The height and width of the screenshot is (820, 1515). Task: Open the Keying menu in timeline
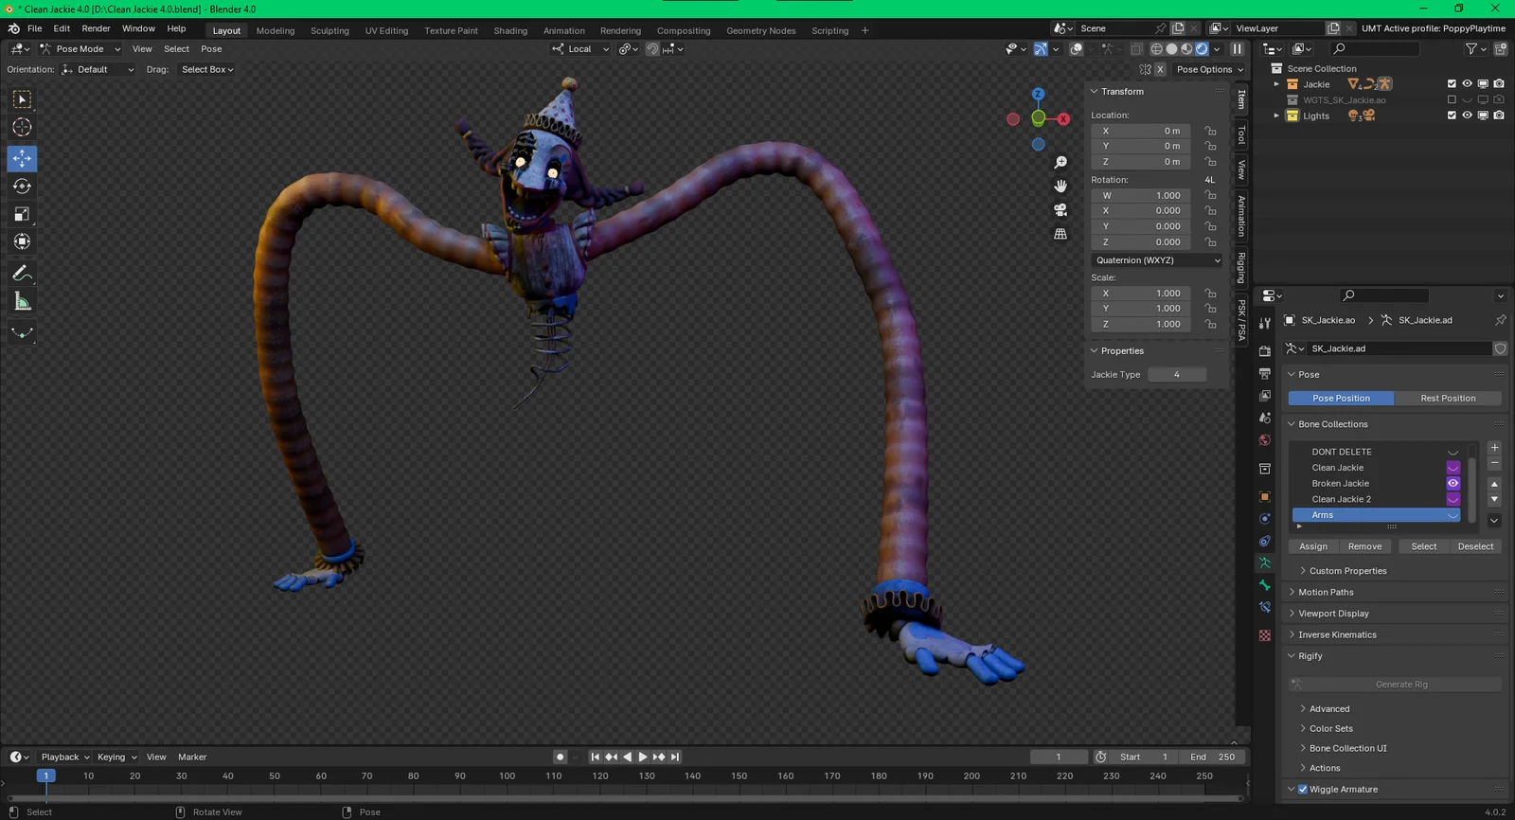(116, 757)
